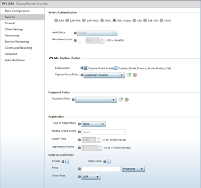Viewport: 201px width, 188px height.
Task: Click the info icon next to Passpoint Policy
Action: pos(73,100)
